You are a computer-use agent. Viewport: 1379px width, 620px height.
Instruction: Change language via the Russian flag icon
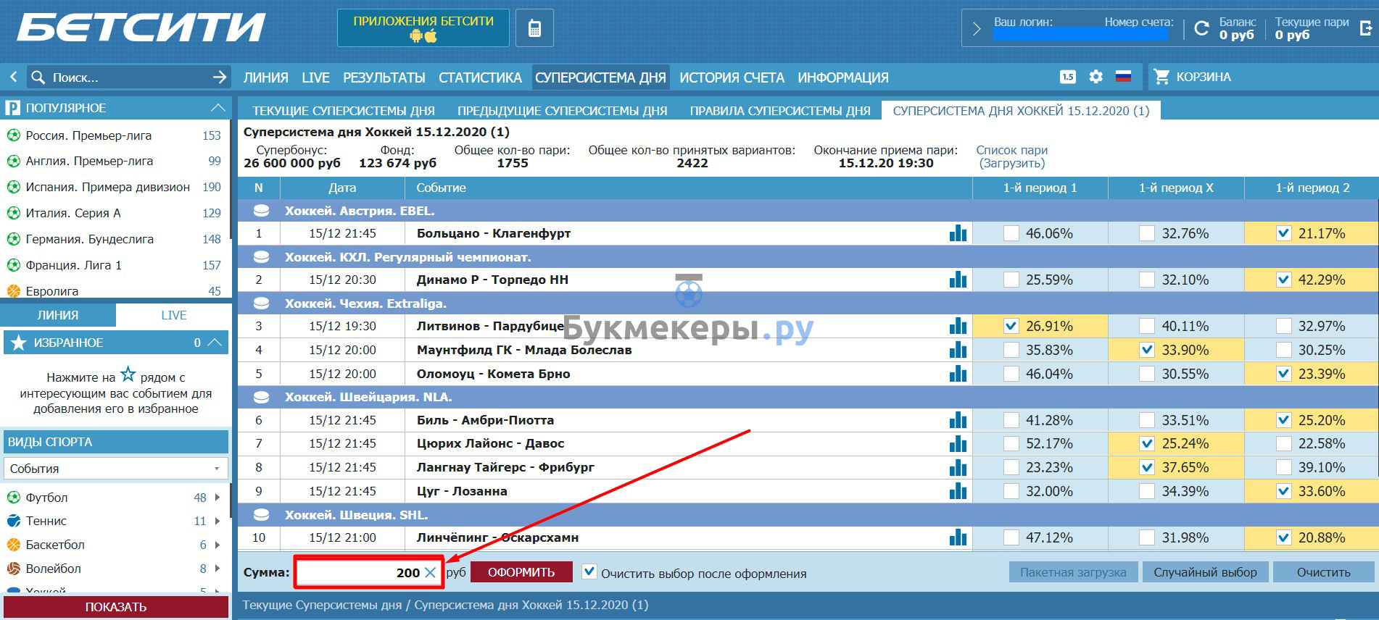point(1123,76)
